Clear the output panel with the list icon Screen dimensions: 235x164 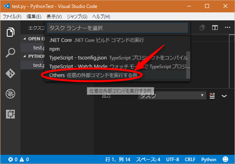212,96
